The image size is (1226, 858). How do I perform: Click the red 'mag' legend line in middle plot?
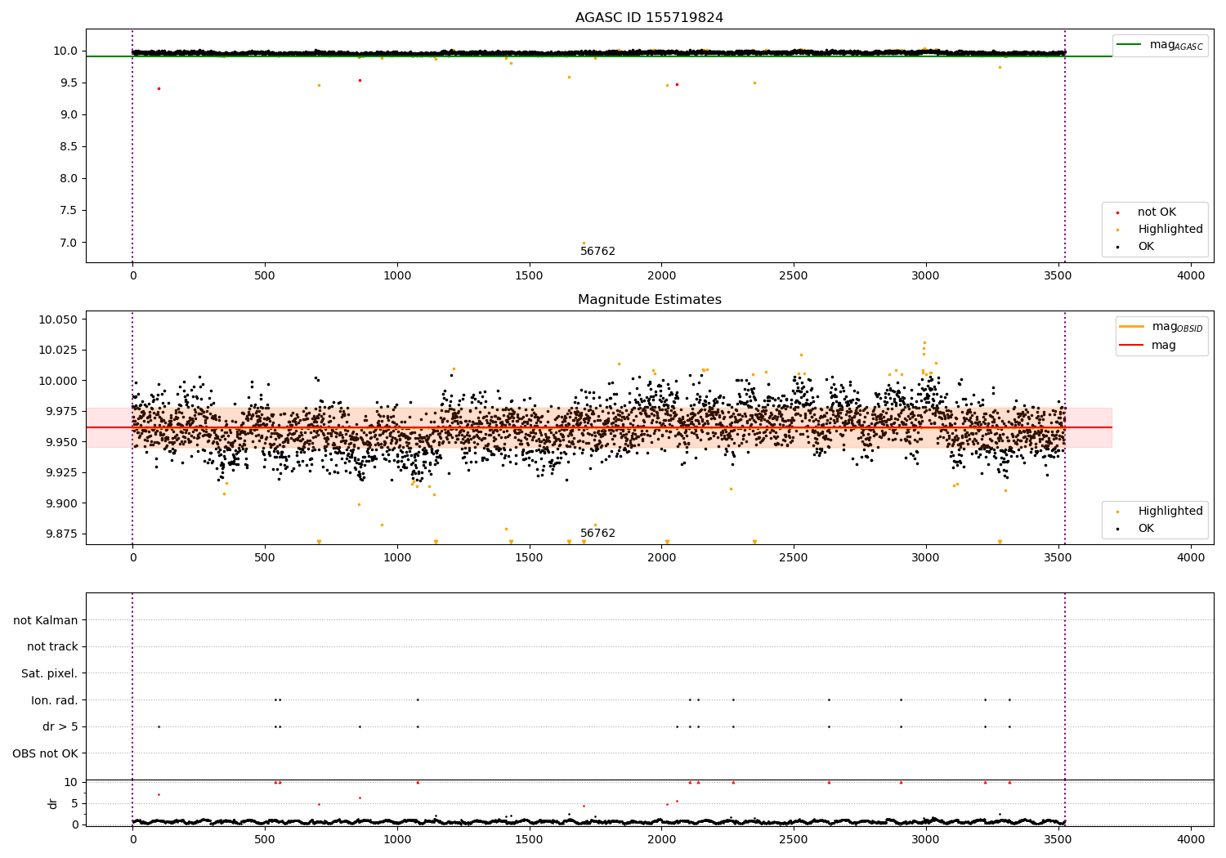1132,346
